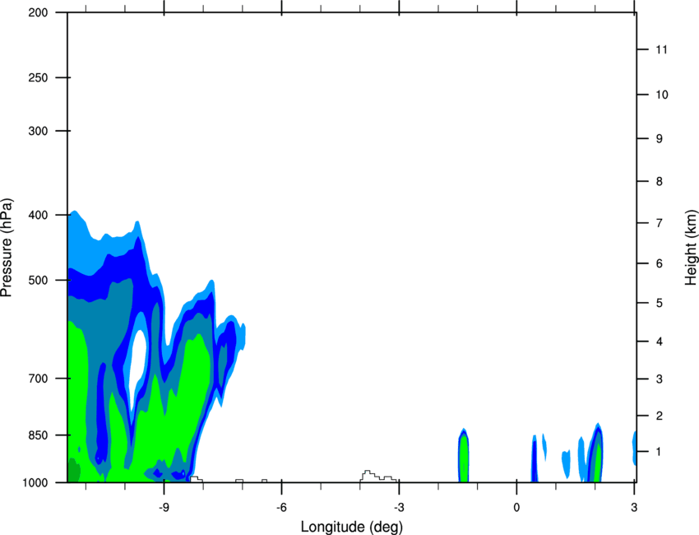Click the 8 km height label
This screenshot has width=699, height=535.
click(x=660, y=182)
